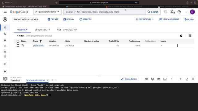198x111 pixels.
Task: Click the Autopilot mode cell
Action: [x=70, y=46]
